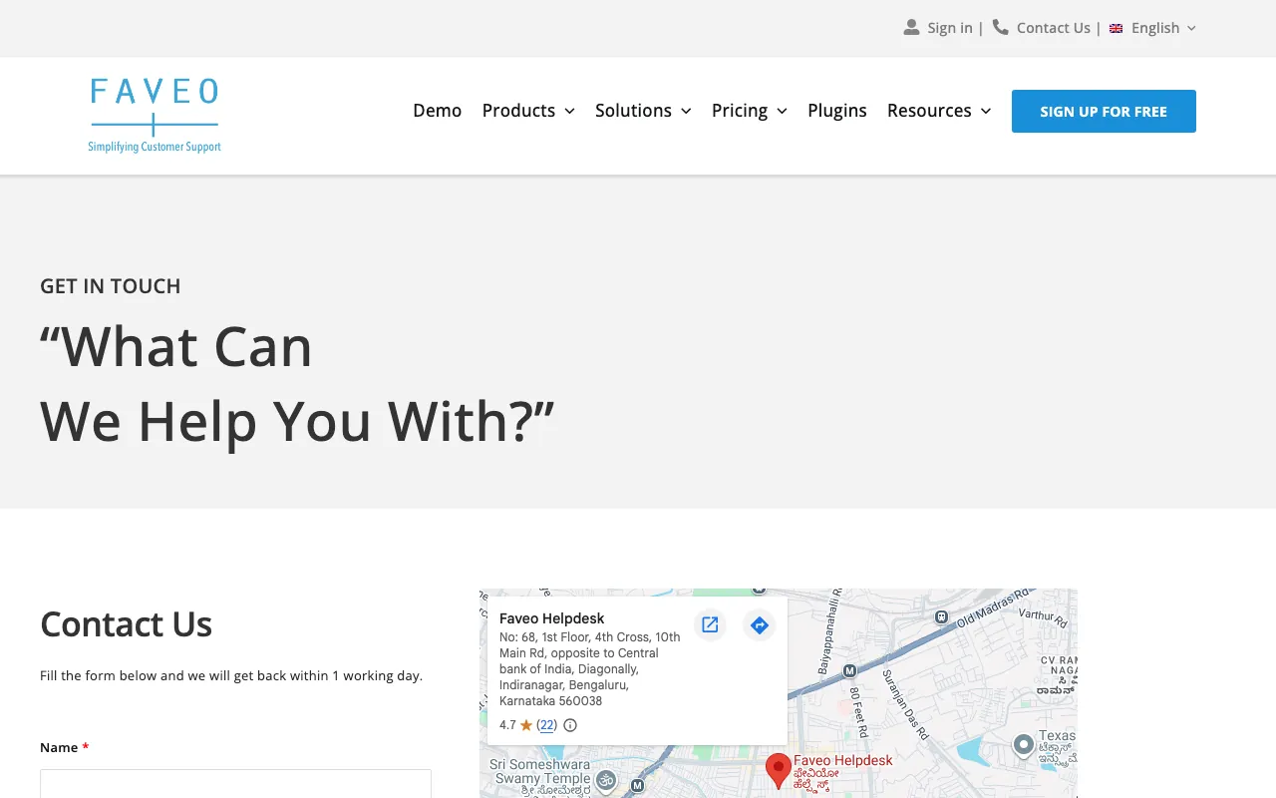Click the user icon beside Sign in
Viewport: 1276px width, 798px height.
[x=911, y=27]
